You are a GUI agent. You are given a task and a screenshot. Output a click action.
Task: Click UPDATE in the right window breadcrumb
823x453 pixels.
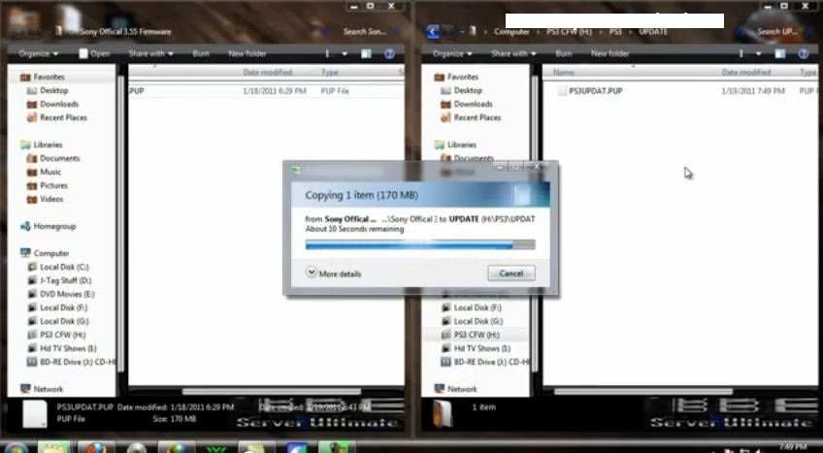(653, 32)
